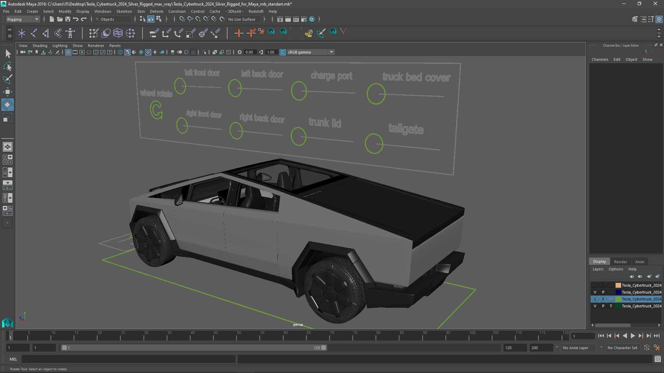The height and width of the screenshot is (373, 664).
Task: Move selected layer up icon
Action: pos(632,276)
